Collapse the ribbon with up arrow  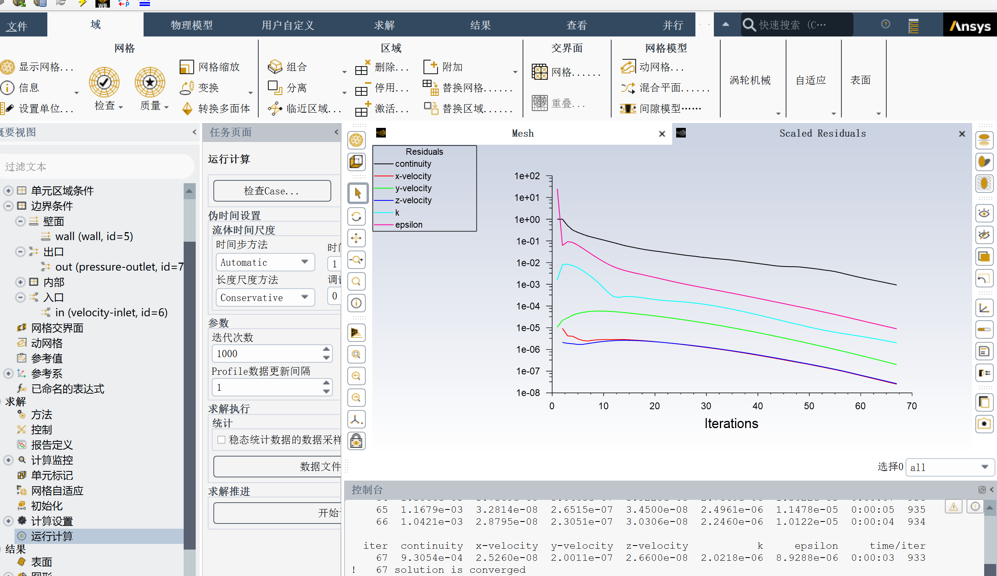[x=725, y=24]
